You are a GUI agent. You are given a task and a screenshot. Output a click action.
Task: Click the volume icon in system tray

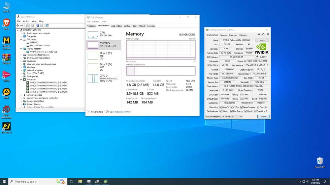tap(308, 181)
